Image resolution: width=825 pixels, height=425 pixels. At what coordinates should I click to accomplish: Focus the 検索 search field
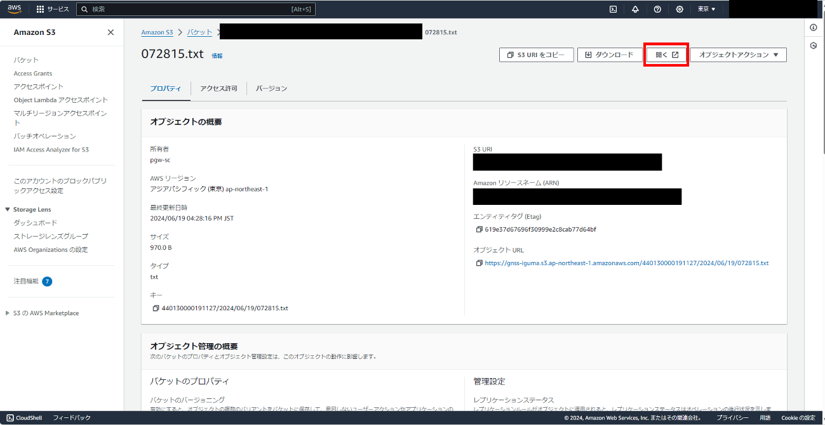[x=196, y=10]
